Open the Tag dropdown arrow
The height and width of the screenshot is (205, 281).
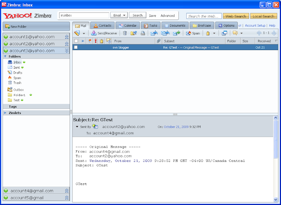coord(214,33)
